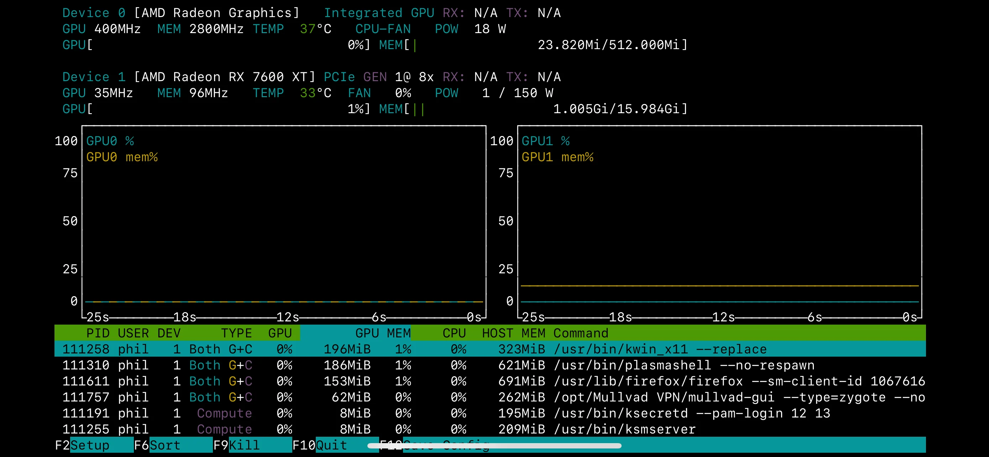Click the Device 1 GPU utilization bar

(215, 109)
